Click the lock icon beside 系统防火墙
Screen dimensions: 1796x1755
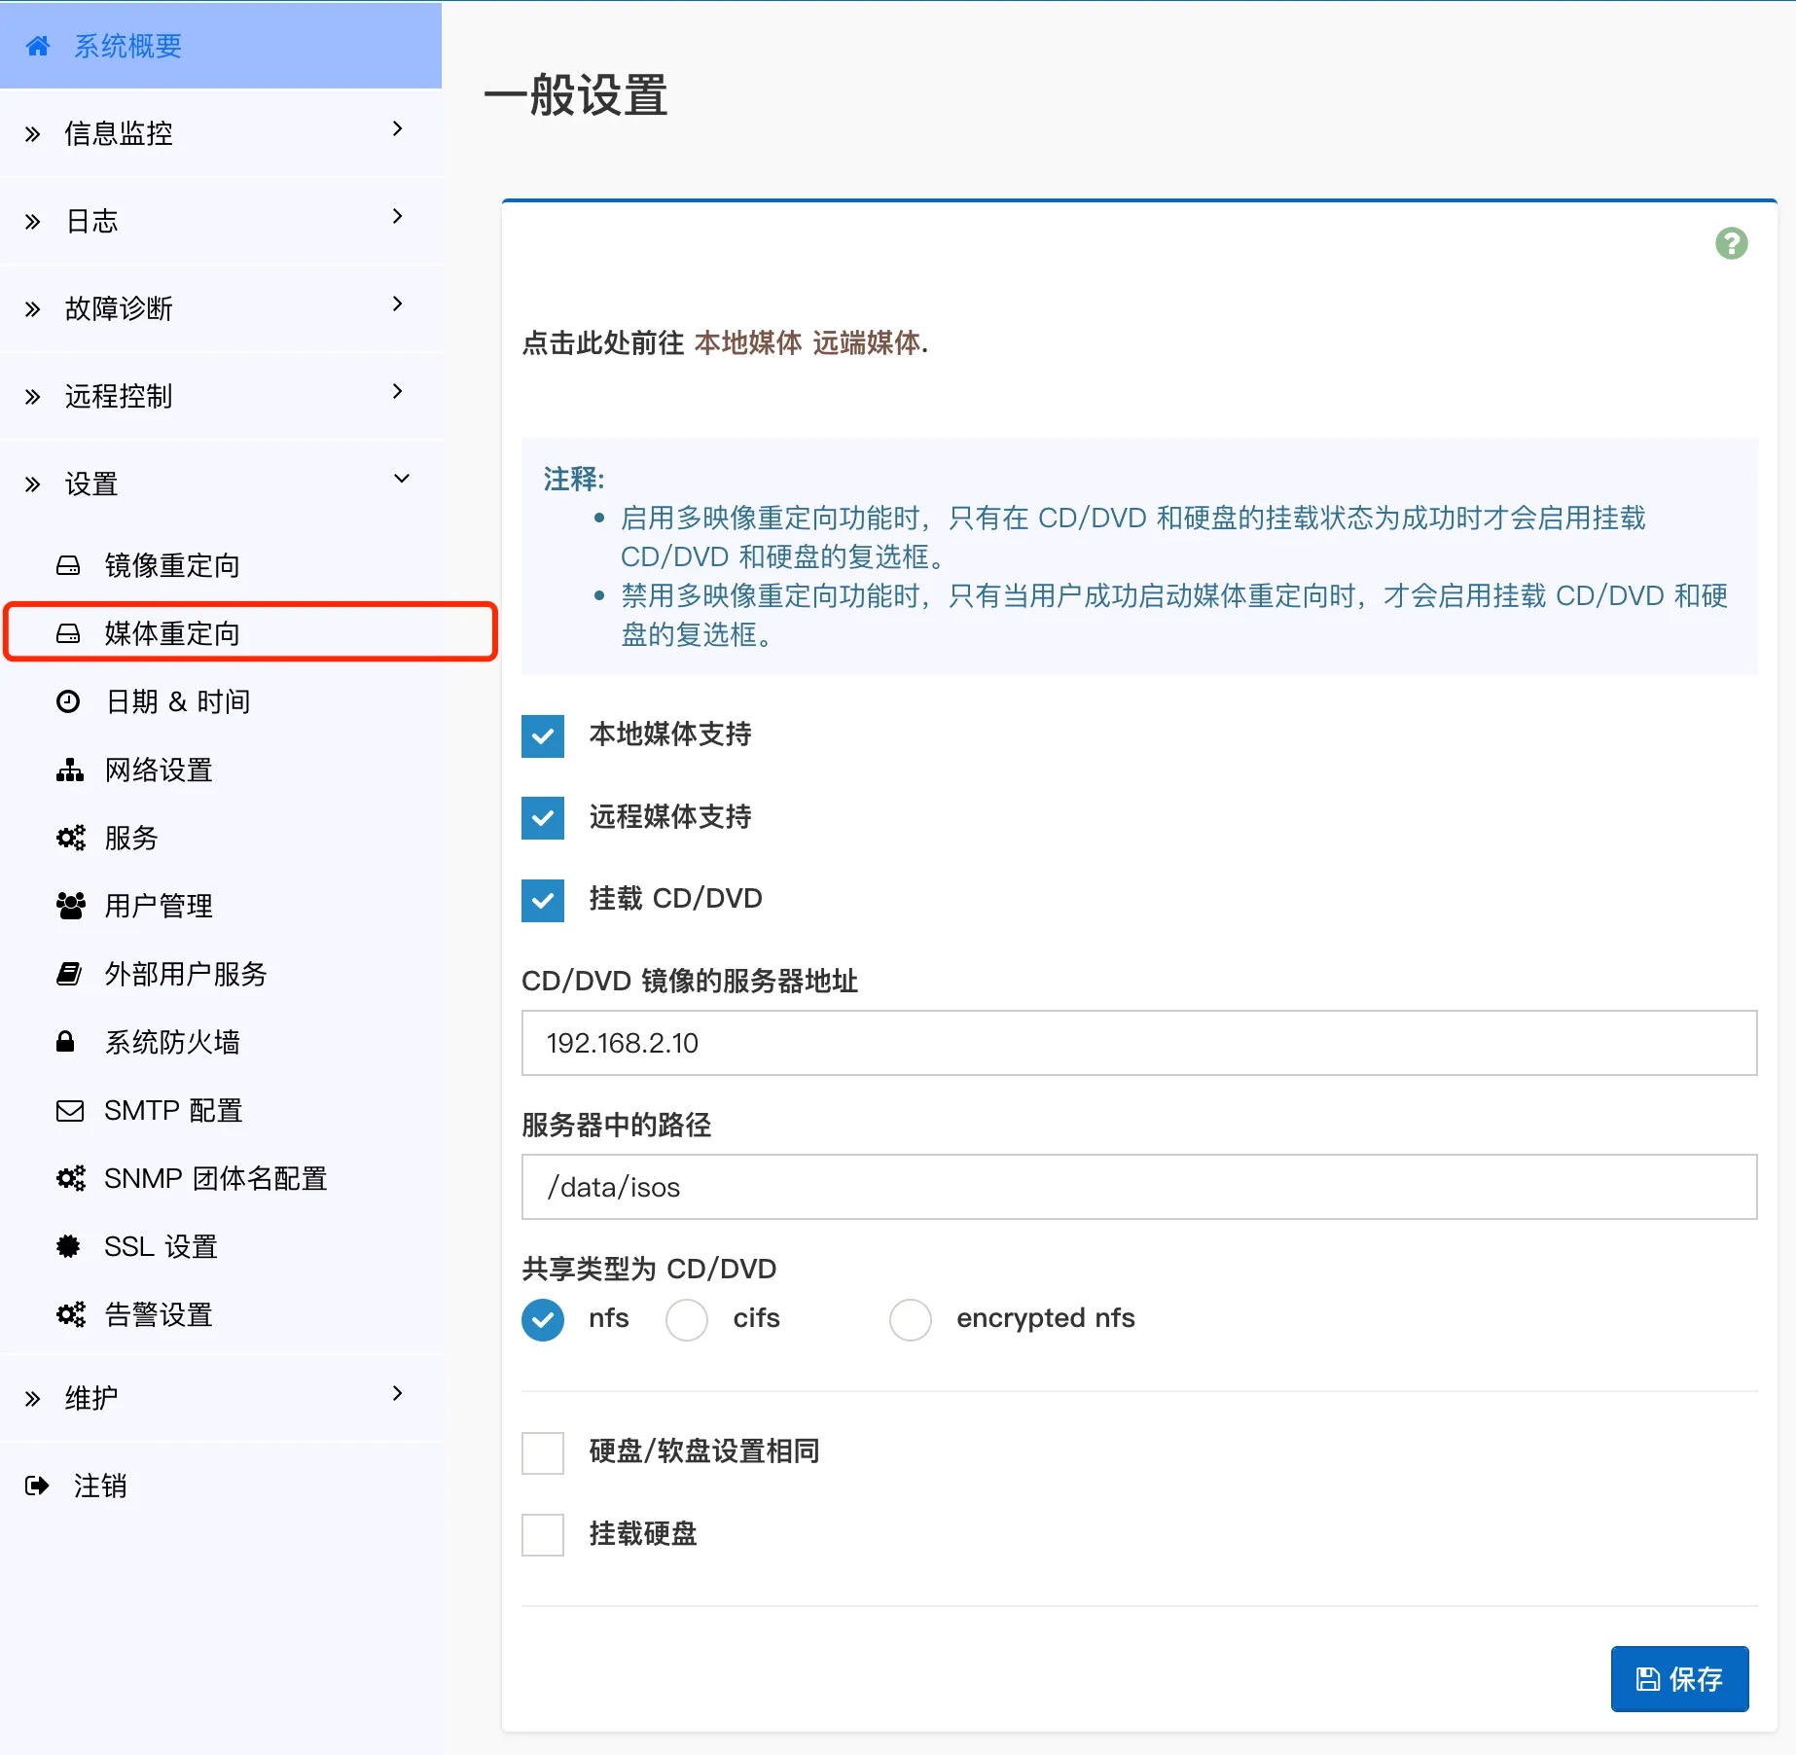65,1042
